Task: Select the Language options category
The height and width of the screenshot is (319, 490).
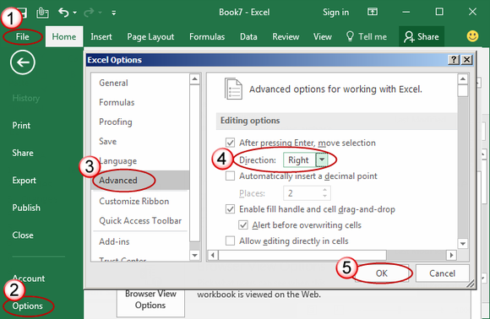Action: [140, 160]
